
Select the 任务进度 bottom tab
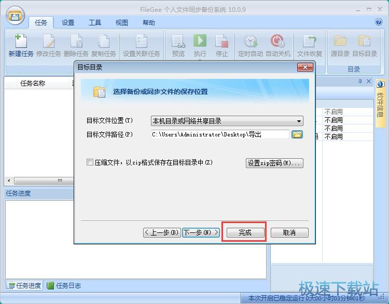24,286
